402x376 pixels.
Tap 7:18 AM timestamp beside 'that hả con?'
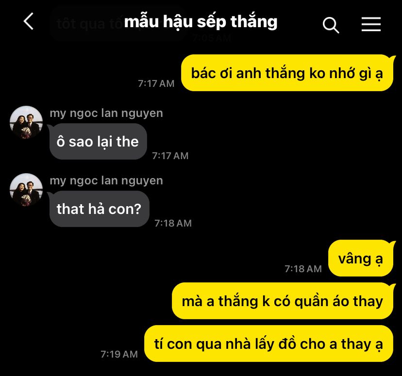[x=173, y=223]
